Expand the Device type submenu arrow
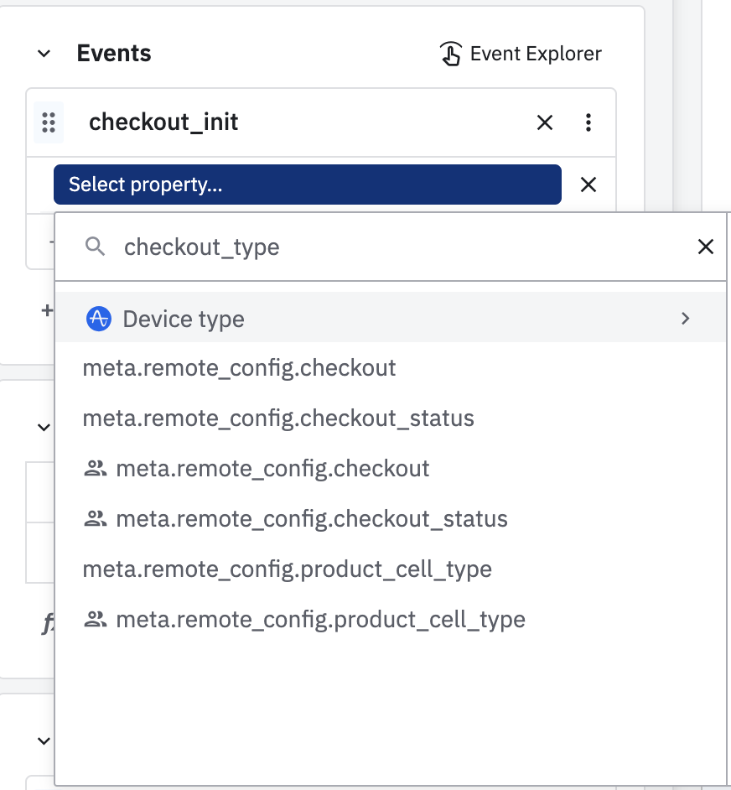 (686, 319)
